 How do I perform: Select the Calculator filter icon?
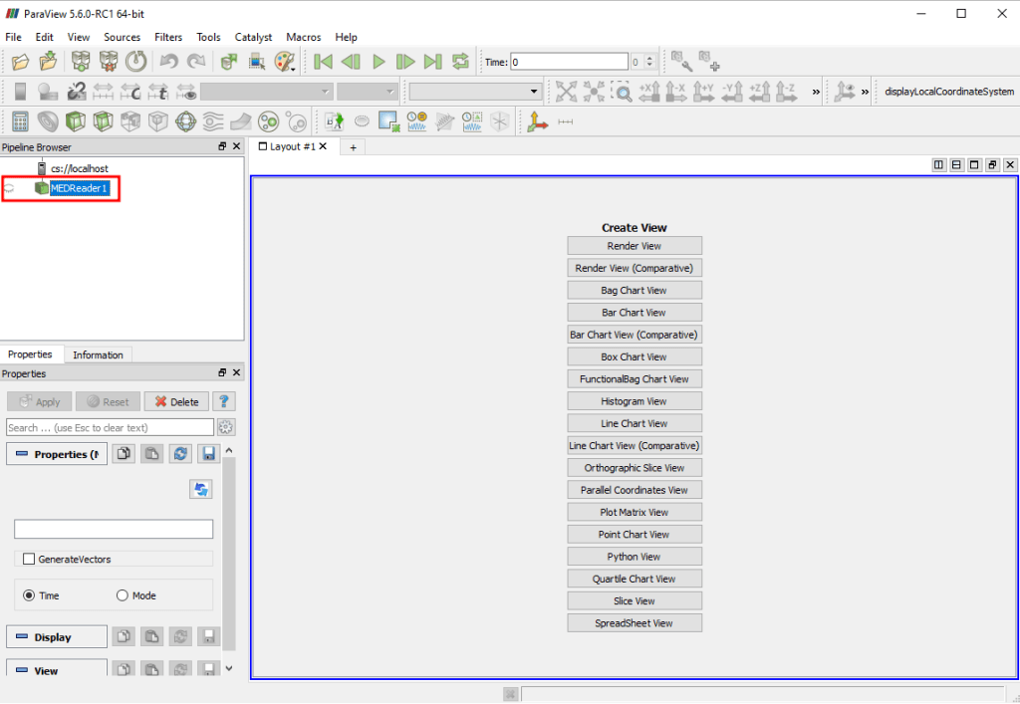(x=20, y=121)
